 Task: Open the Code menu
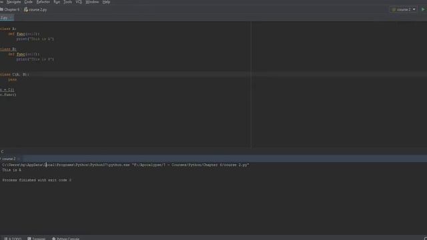click(28, 2)
